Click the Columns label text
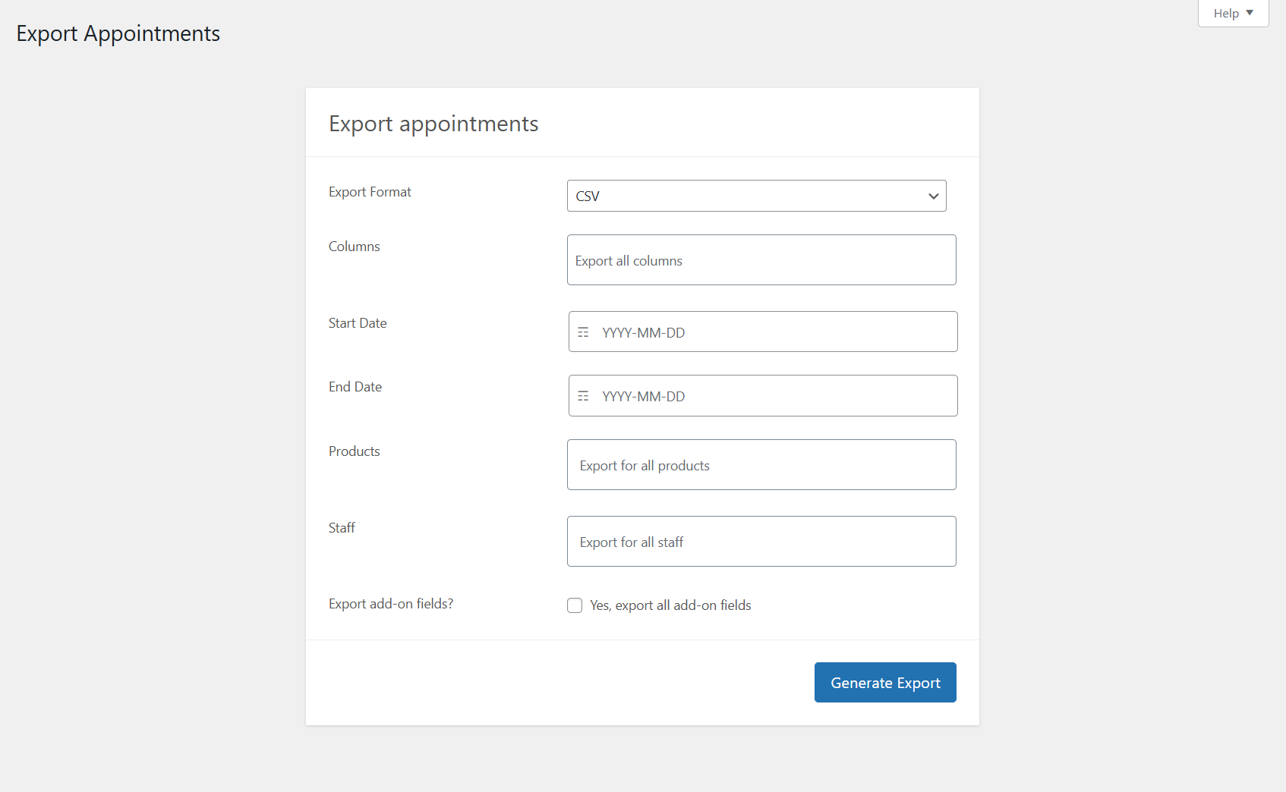This screenshot has height=792, width=1286. pos(354,246)
